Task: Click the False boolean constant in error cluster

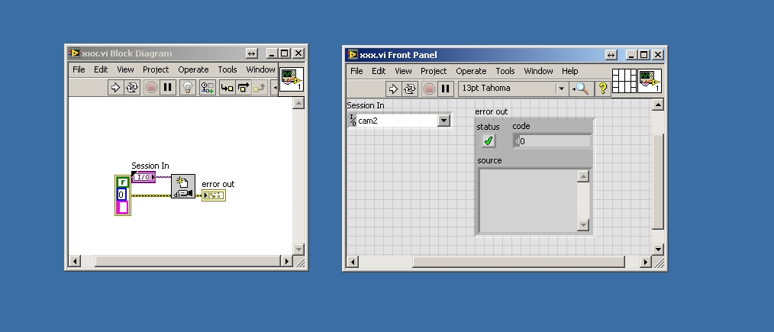Action: tap(122, 182)
